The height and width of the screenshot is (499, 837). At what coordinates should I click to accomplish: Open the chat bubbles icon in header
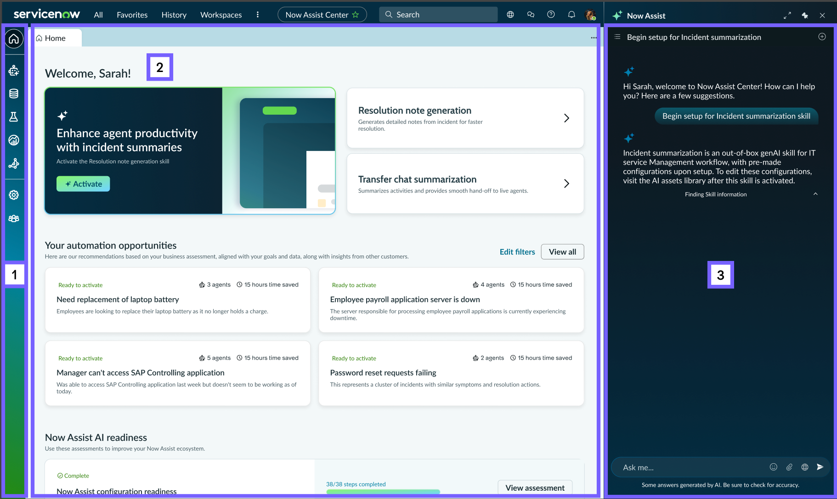(531, 15)
